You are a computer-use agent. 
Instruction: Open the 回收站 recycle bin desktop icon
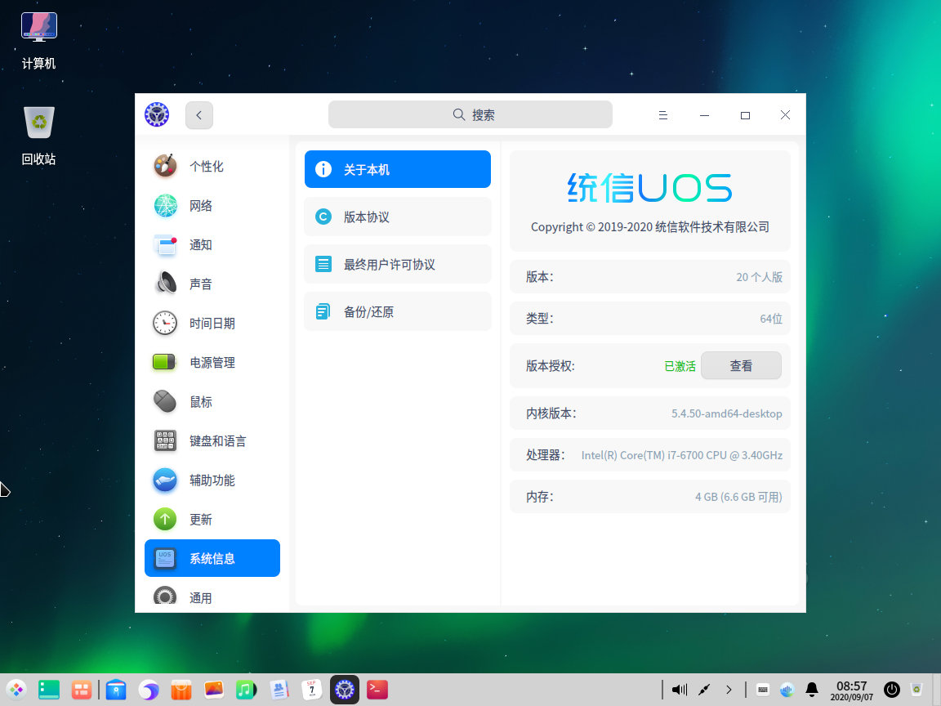(39, 136)
